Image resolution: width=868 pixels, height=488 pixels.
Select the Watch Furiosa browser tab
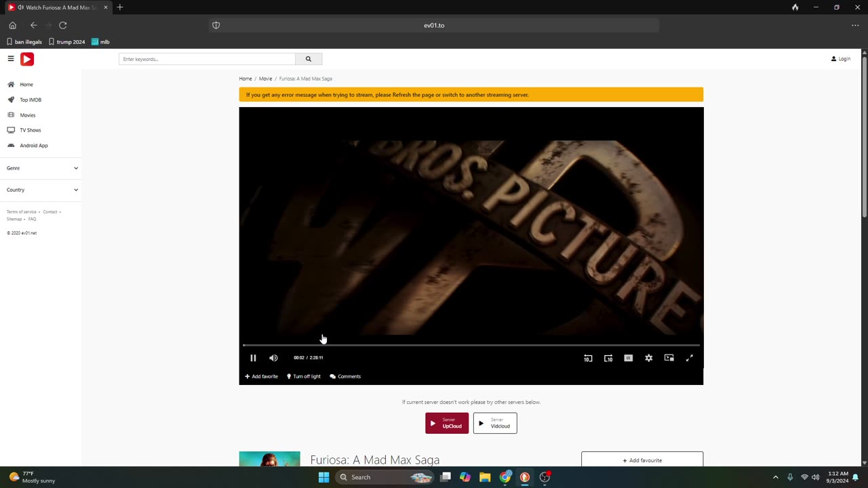[58, 7]
